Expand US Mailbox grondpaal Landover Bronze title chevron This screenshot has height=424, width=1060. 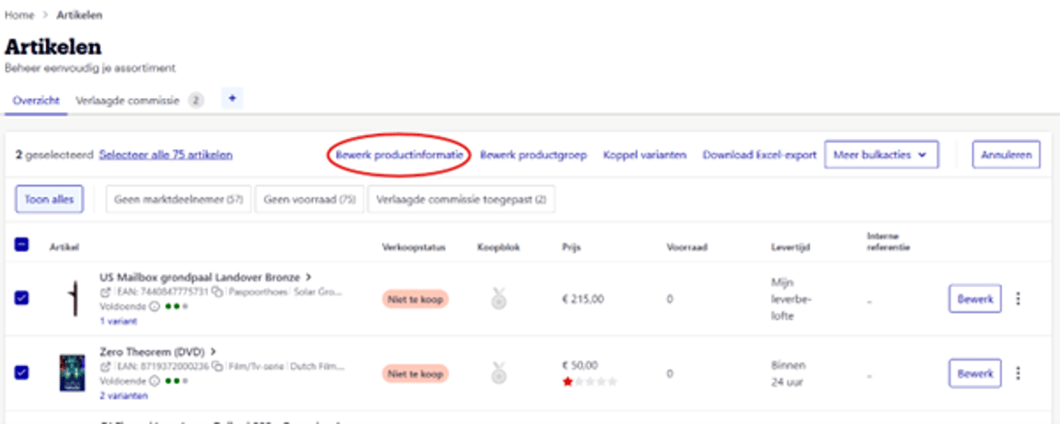[x=308, y=276]
